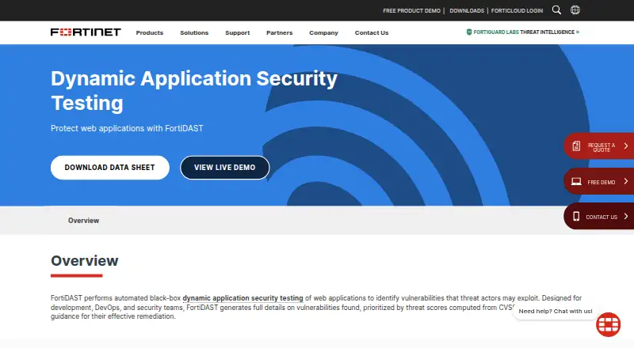The width and height of the screenshot is (634, 348).
Task: Open the Downloads link
Action: pyautogui.click(x=467, y=10)
